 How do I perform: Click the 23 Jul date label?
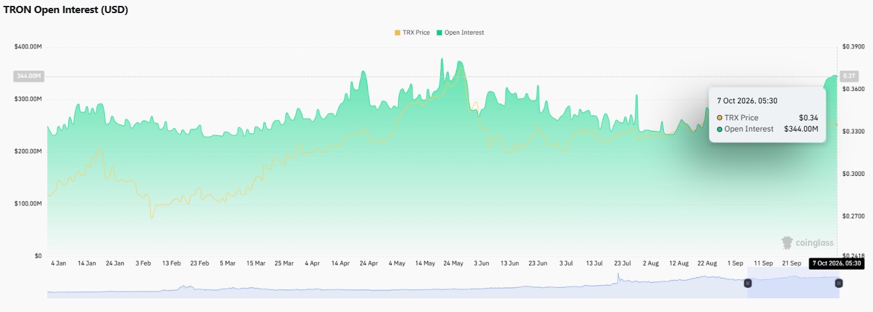[622, 263]
